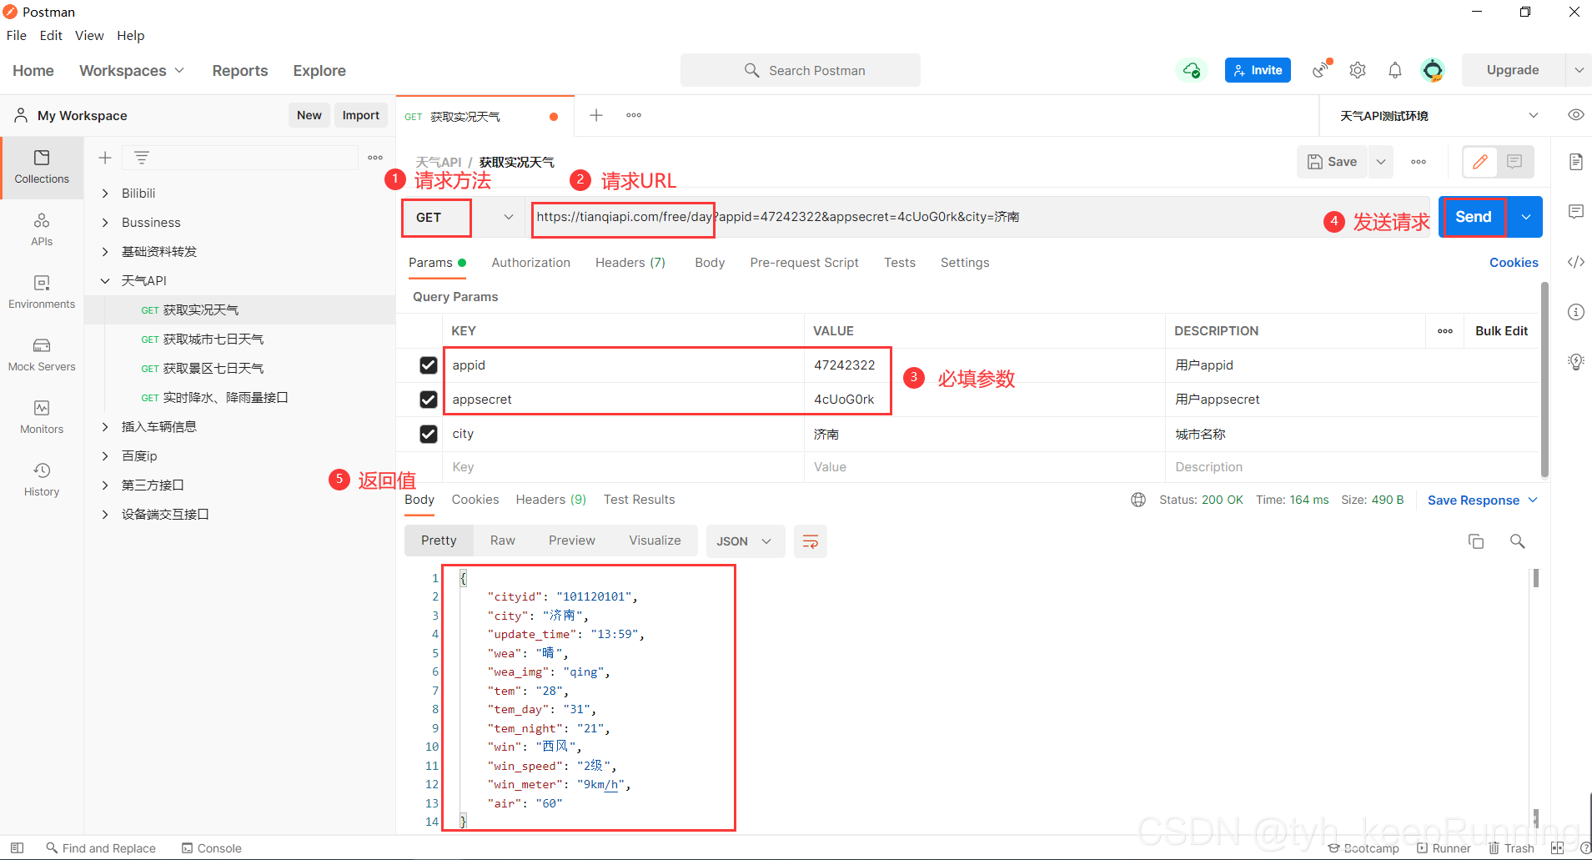Open comments pane in right sidebar
This screenshot has width=1592, height=860.
(1576, 212)
